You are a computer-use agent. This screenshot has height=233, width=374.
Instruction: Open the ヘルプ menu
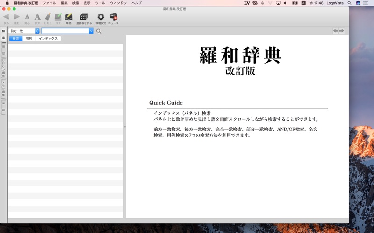136,3
